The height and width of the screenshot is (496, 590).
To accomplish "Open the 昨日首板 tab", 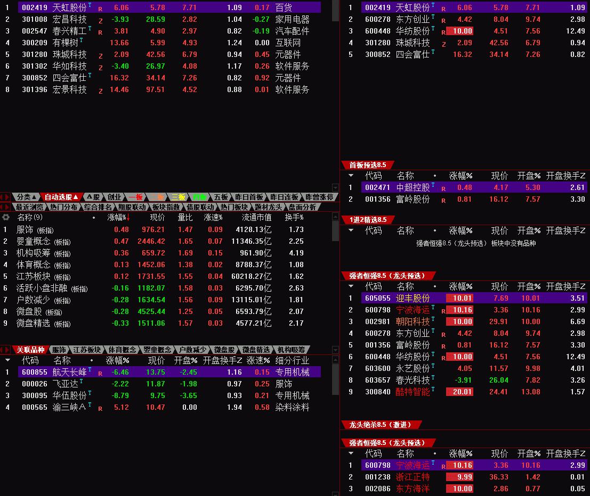I will [x=249, y=197].
